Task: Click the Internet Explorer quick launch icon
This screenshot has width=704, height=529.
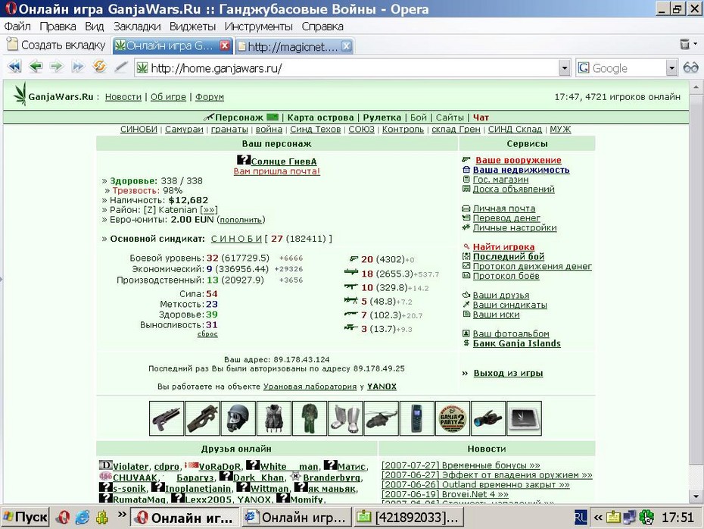Action: [83, 518]
